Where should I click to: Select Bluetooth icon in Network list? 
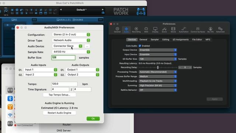click(x=10, y=99)
